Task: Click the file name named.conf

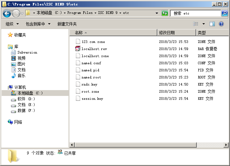Action: click(91, 63)
